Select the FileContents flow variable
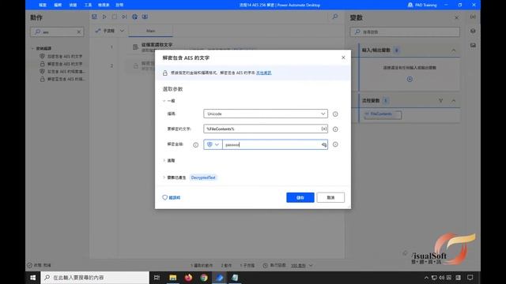This screenshot has height=284, width=506. (383, 114)
